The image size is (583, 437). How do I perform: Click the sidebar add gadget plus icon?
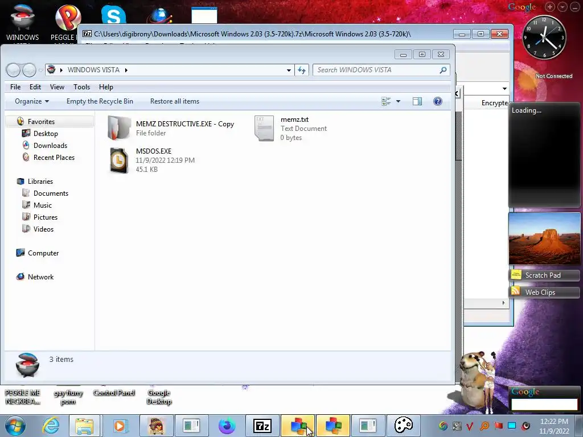(x=549, y=7)
